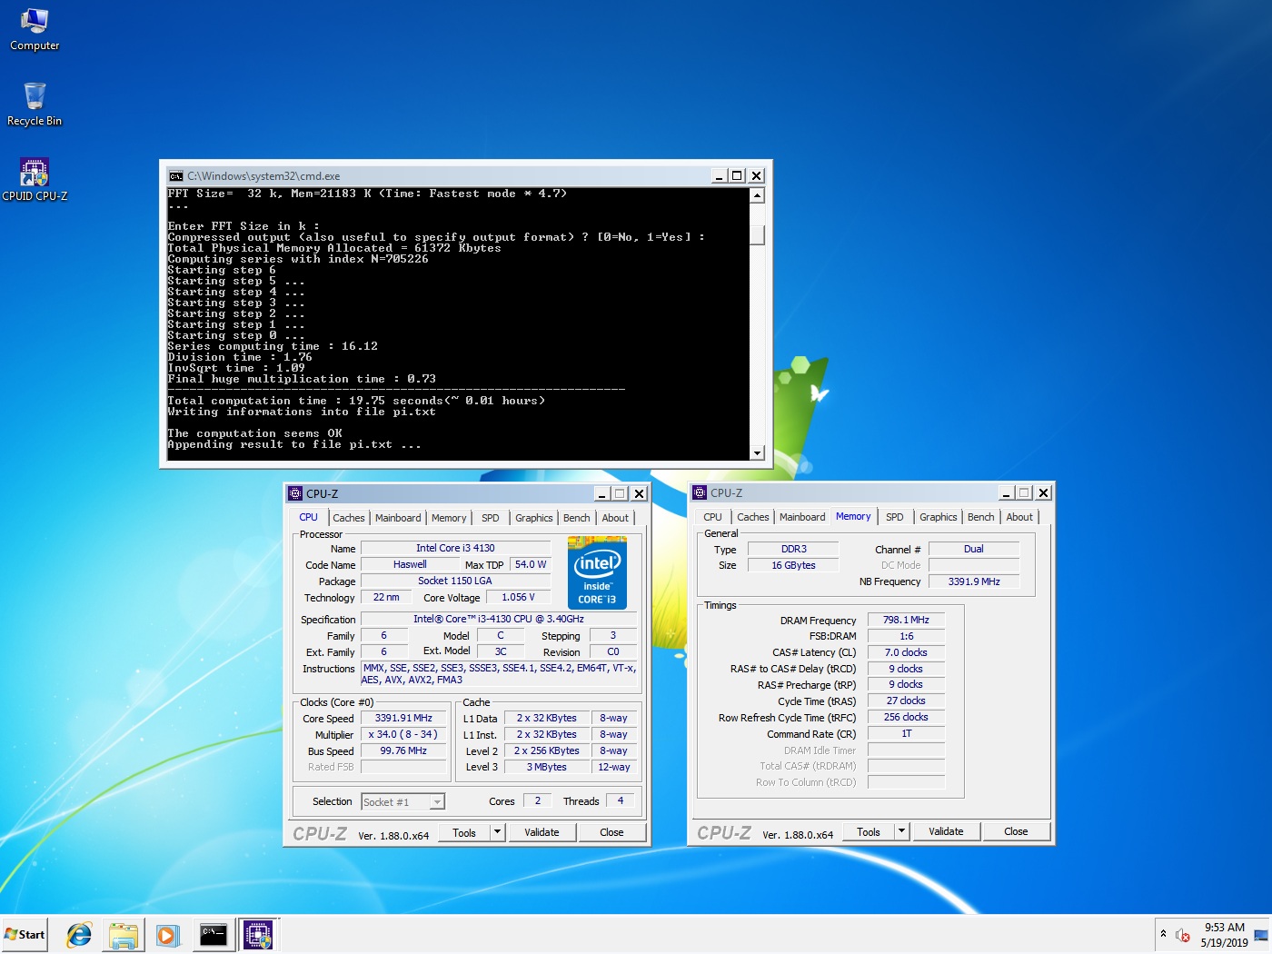The image size is (1272, 954).
Task: Open About tab in left CPU-Z window
Action: 615,518
